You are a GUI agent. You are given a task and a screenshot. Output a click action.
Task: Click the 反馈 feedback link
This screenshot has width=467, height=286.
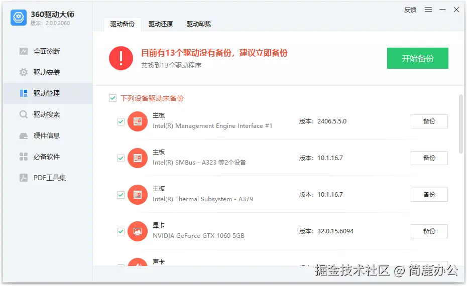(x=410, y=10)
